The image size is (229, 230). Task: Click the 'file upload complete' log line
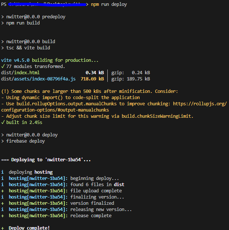click(62, 191)
